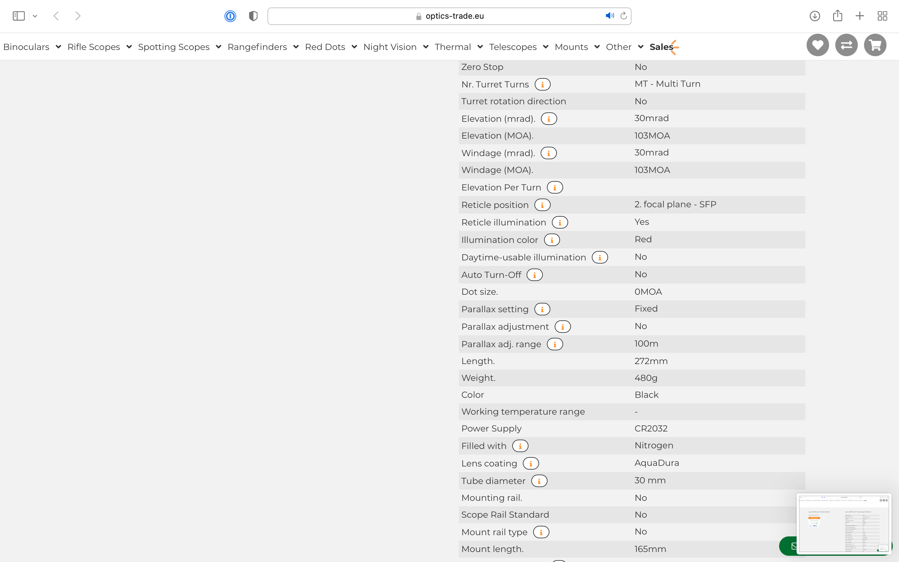Open the product compare arrows icon
This screenshot has height=562, width=899.
pyautogui.click(x=846, y=45)
